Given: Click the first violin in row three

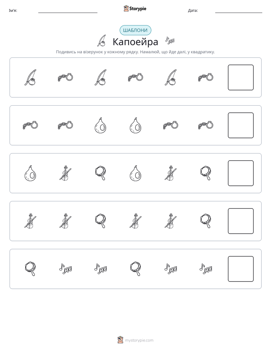Looking at the screenshot, I should (x=65, y=173).
